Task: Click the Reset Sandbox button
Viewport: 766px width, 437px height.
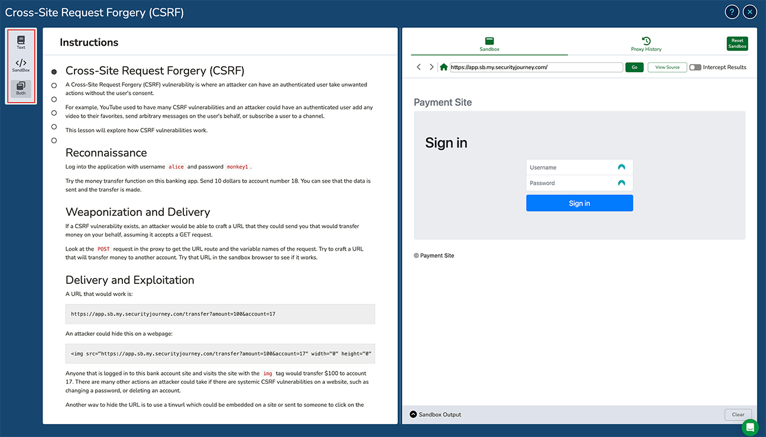Action: [x=737, y=44]
